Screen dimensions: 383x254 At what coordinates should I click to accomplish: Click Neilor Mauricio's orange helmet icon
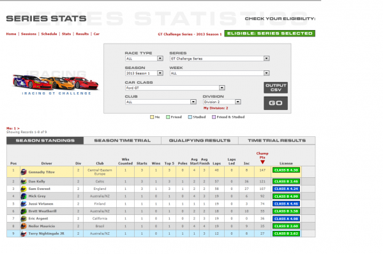(24, 226)
